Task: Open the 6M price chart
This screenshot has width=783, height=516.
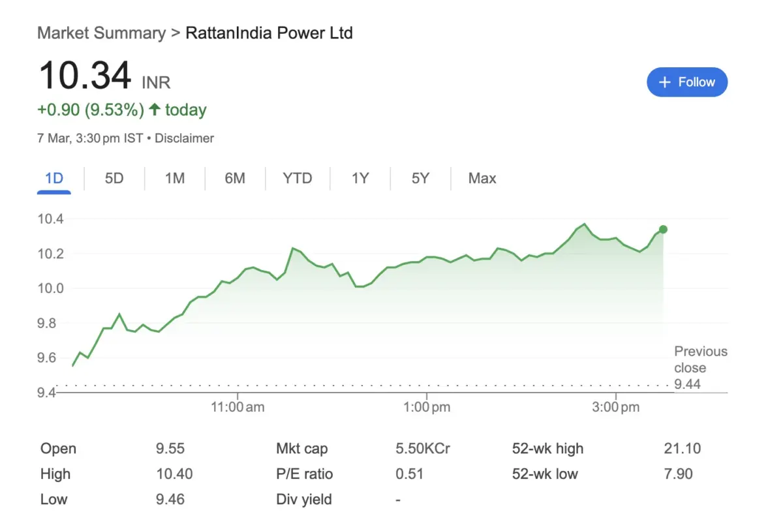Action: (x=234, y=178)
